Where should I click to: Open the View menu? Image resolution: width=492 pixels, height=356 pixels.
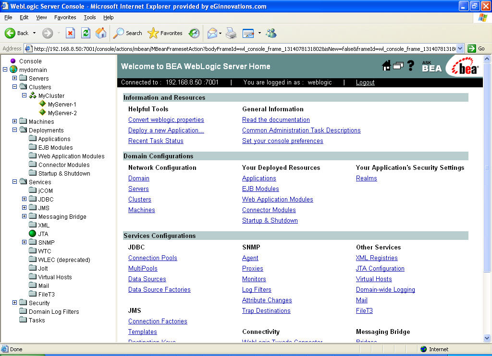coord(41,17)
